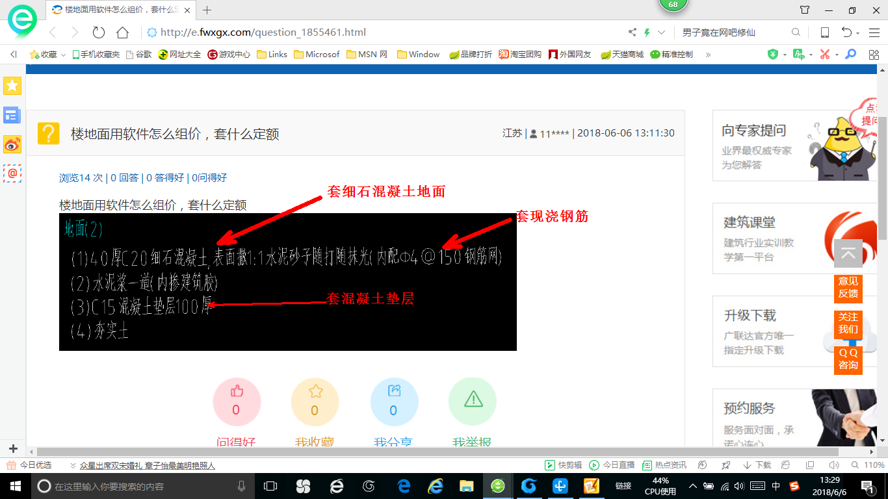Click the search magnifier icon
Screen dimensions: 888x499
pos(796,32)
